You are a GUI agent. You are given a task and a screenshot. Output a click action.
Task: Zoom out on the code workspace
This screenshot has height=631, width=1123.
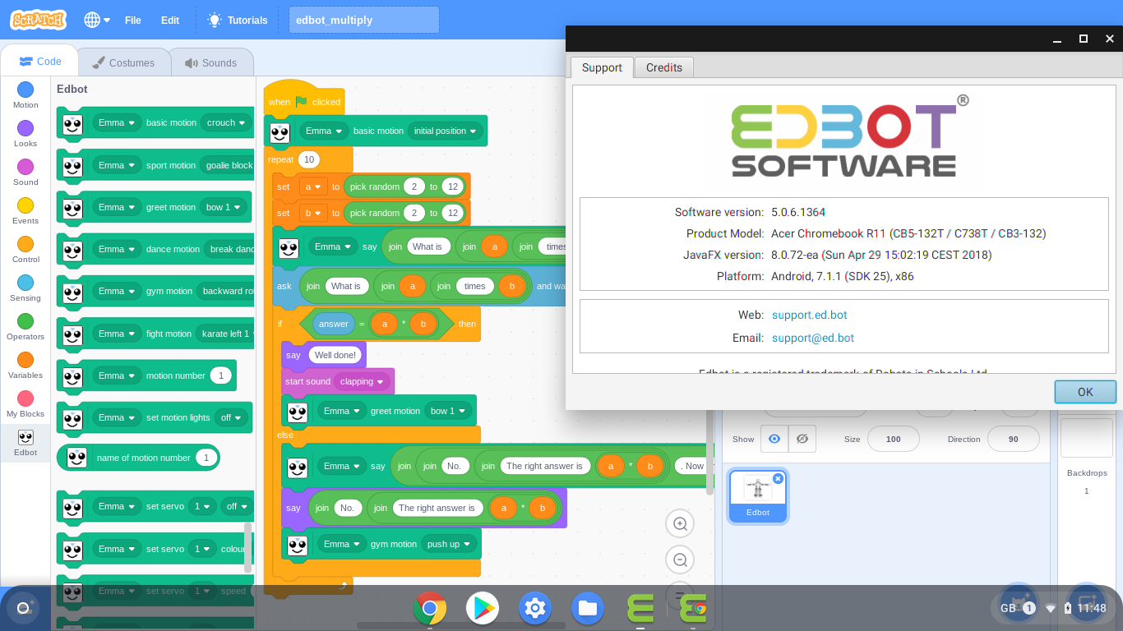pos(680,560)
